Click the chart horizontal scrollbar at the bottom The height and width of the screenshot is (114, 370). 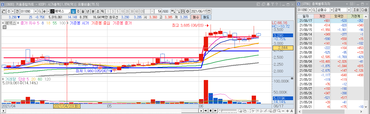tap(190, 111)
